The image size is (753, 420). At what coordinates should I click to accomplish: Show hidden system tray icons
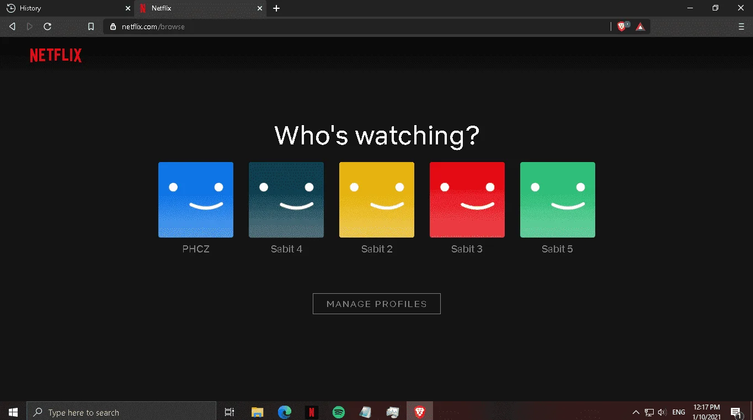(x=635, y=412)
